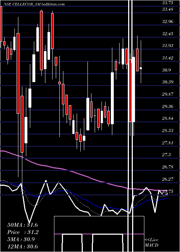180x252 pixels.
Task: Click the 32.96 price axis label
Action: tap(167, 22)
